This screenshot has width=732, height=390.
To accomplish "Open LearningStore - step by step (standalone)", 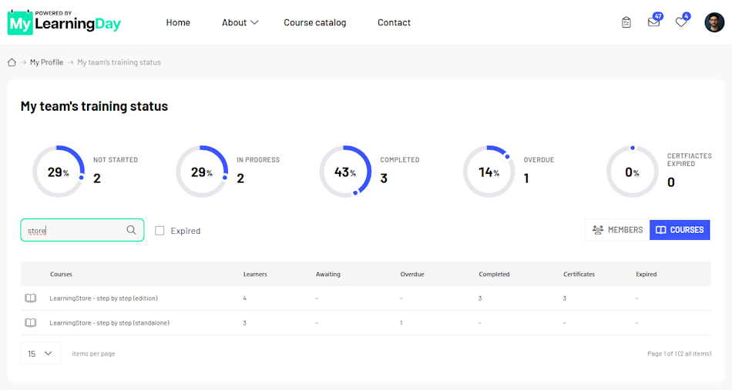I will [109, 323].
